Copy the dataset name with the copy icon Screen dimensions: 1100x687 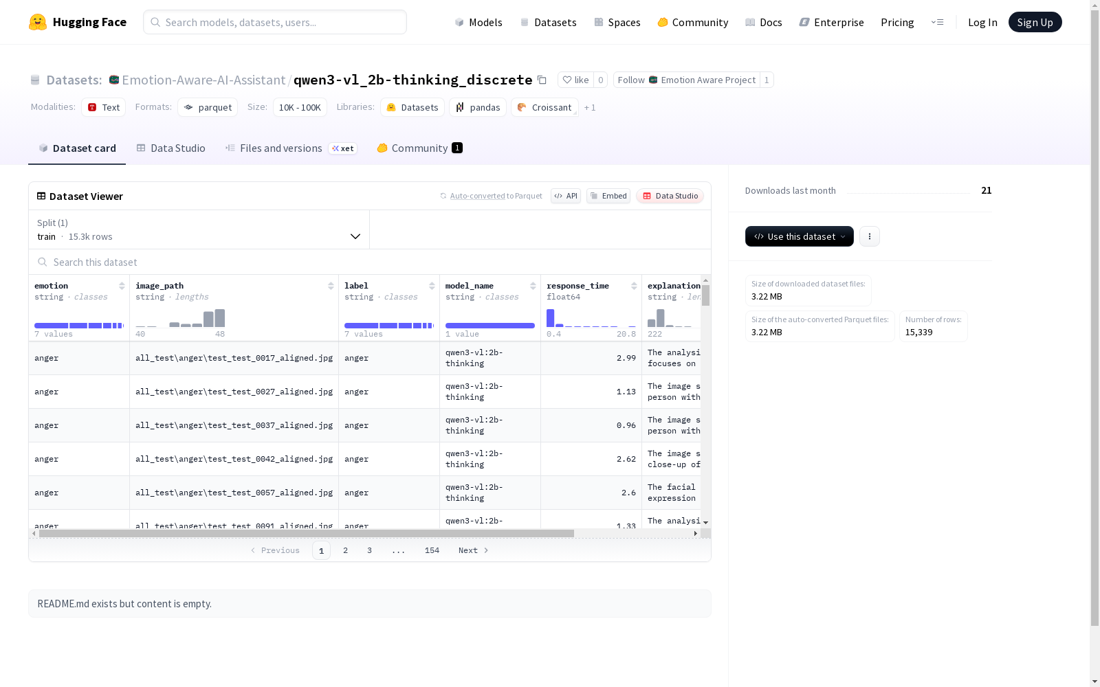click(542, 80)
